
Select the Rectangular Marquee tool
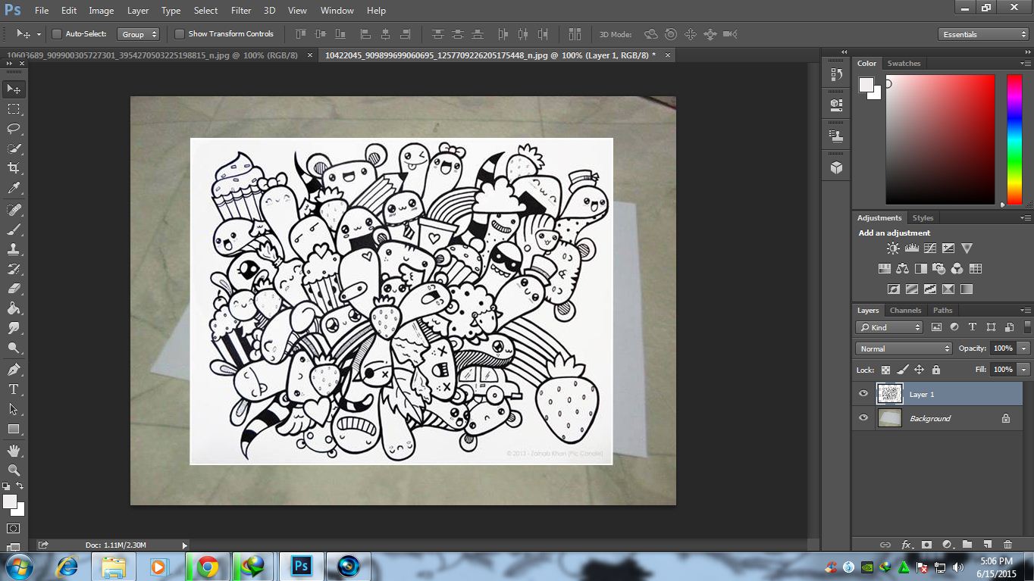click(x=14, y=109)
